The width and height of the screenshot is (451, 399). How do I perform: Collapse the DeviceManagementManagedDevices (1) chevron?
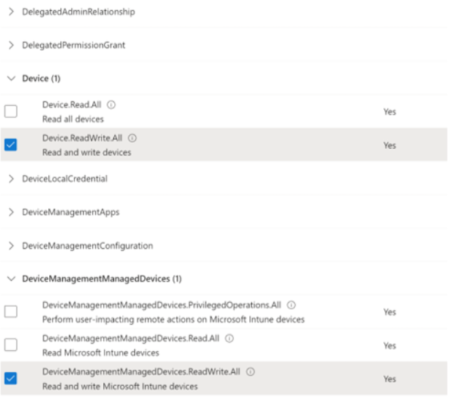click(11, 279)
